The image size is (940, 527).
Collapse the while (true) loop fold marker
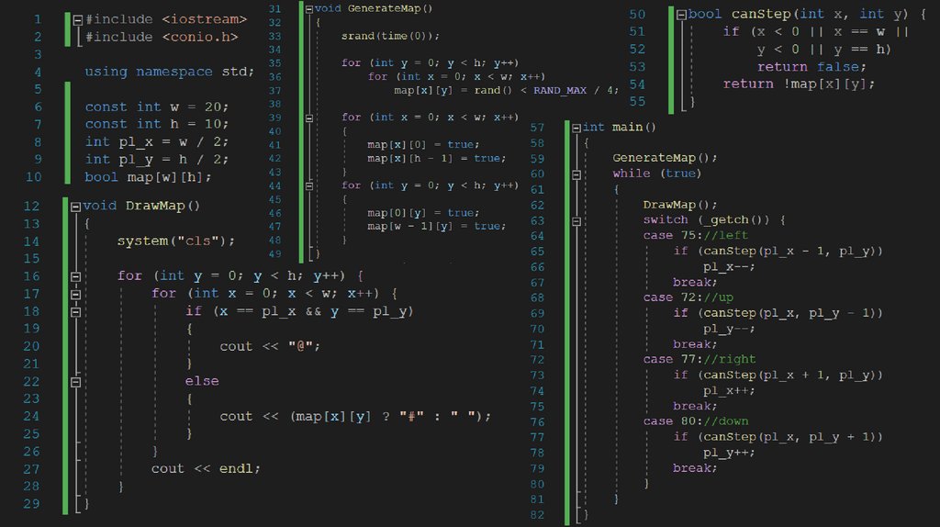tap(576, 174)
